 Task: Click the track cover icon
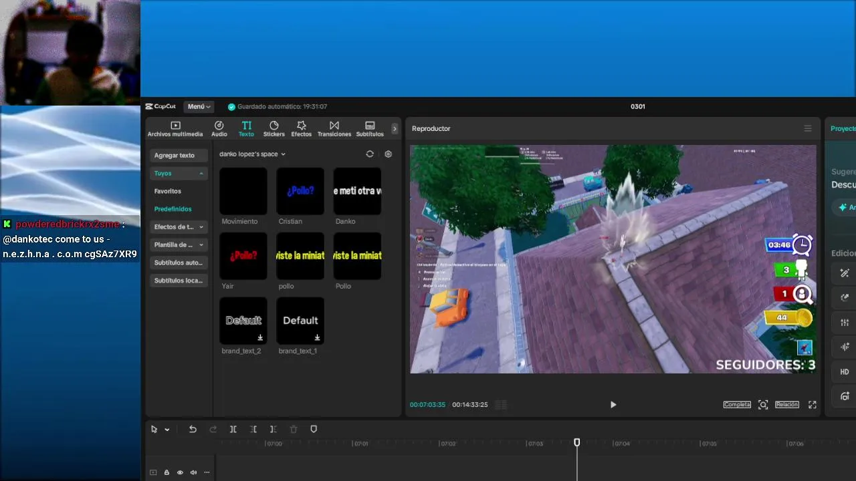(x=153, y=472)
